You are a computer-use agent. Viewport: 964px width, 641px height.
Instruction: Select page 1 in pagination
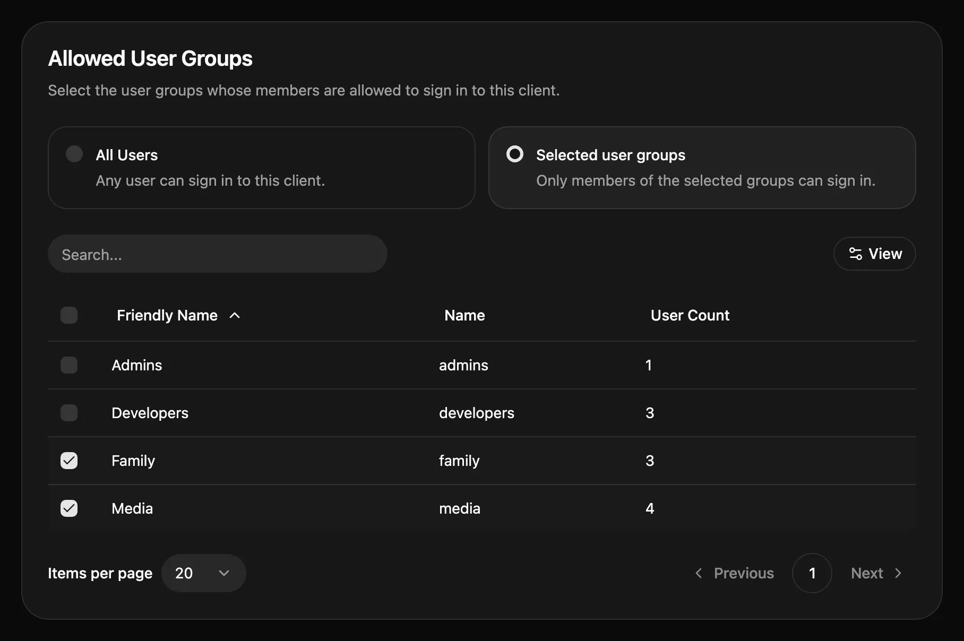[812, 573]
